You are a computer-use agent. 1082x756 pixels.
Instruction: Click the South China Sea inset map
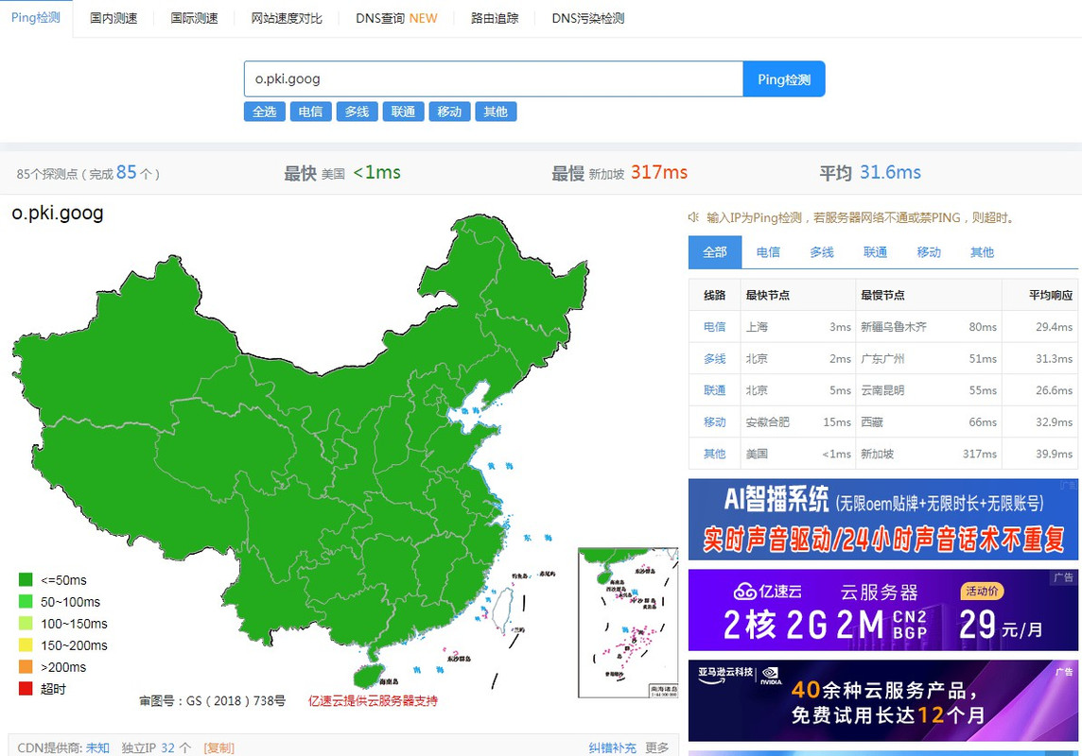tap(628, 623)
